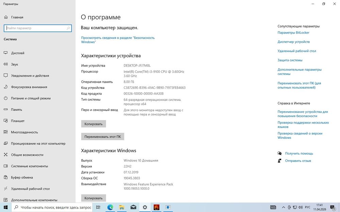Open Task View on the taskbar

pos(98,207)
